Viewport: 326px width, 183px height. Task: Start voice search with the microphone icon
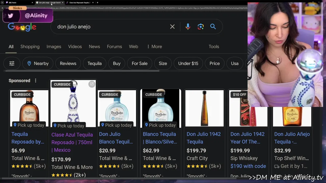(188, 26)
